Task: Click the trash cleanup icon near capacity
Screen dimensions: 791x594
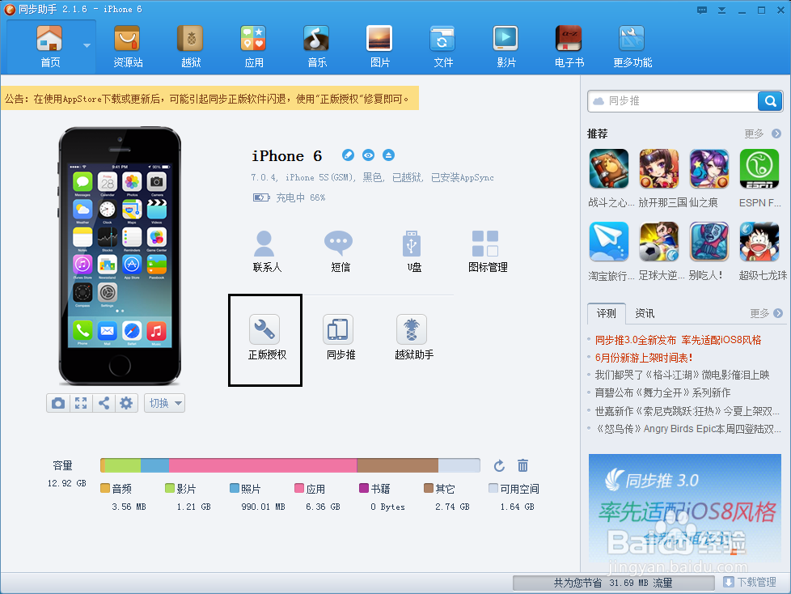Action: point(522,465)
